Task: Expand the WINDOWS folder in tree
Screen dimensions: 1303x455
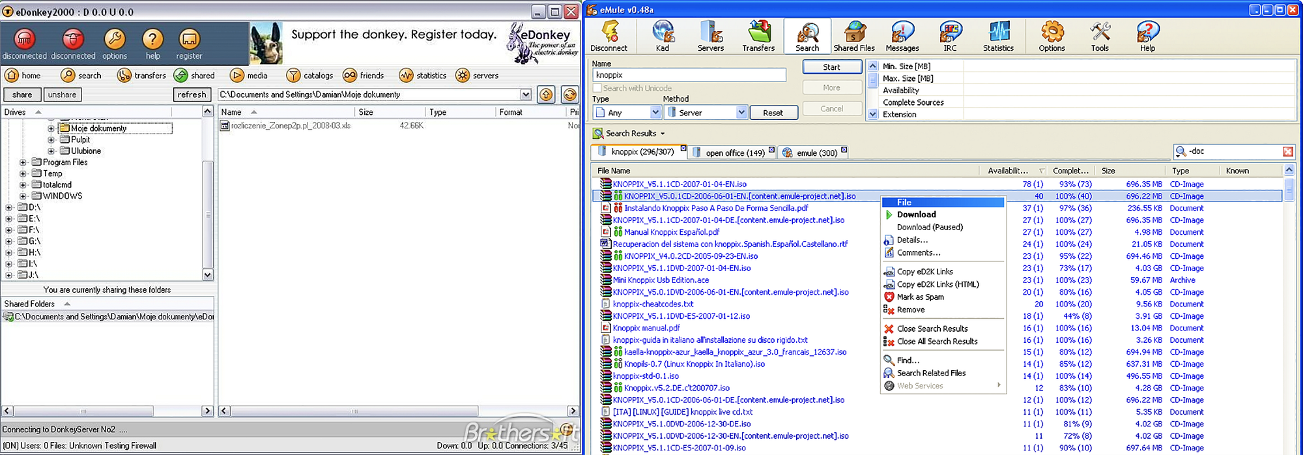Action: pos(23,196)
